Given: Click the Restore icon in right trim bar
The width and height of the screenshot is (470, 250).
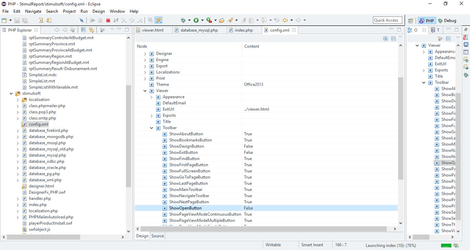Looking at the screenshot, I should tap(466, 30).
